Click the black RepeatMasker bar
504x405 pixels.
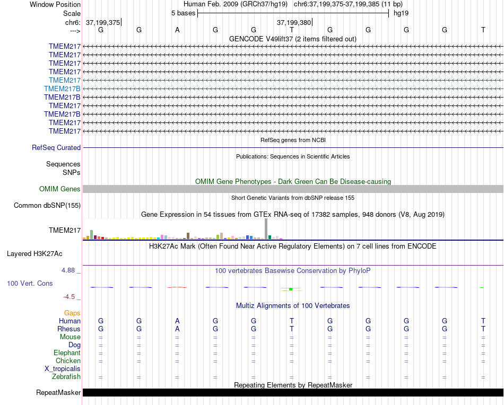click(x=293, y=392)
